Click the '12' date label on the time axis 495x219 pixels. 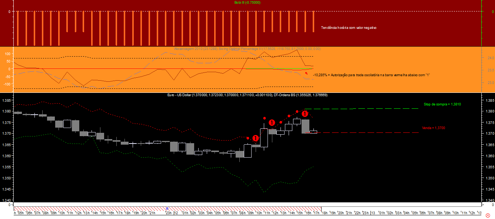(x=176, y=213)
